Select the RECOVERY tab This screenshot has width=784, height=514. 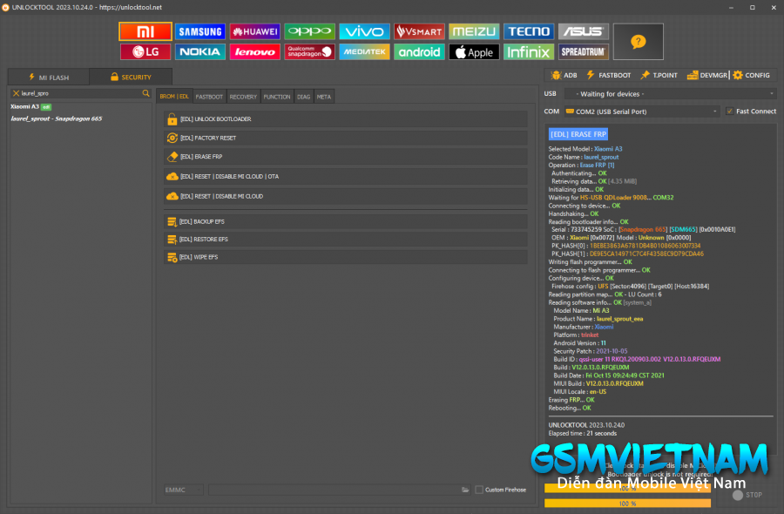pos(243,97)
